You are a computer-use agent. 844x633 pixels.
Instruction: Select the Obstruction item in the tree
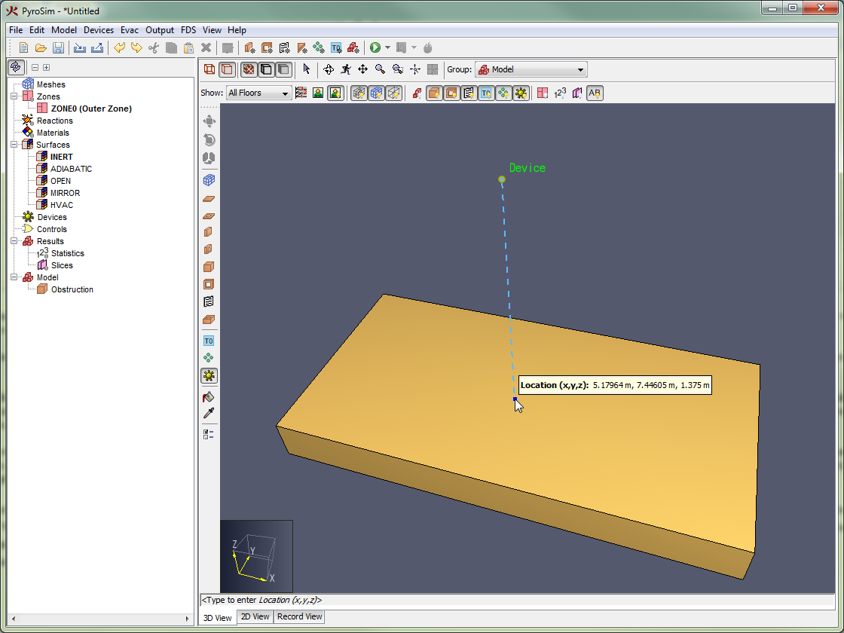click(x=72, y=289)
